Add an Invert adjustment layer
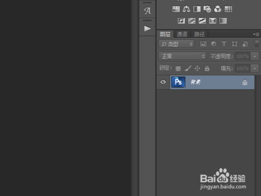The image size is (261, 196). [181, 21]
